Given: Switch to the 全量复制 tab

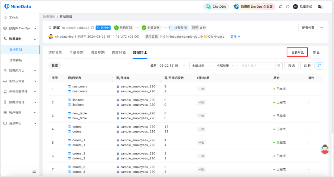Looking at the screenshot, I should tap(76, 53).
